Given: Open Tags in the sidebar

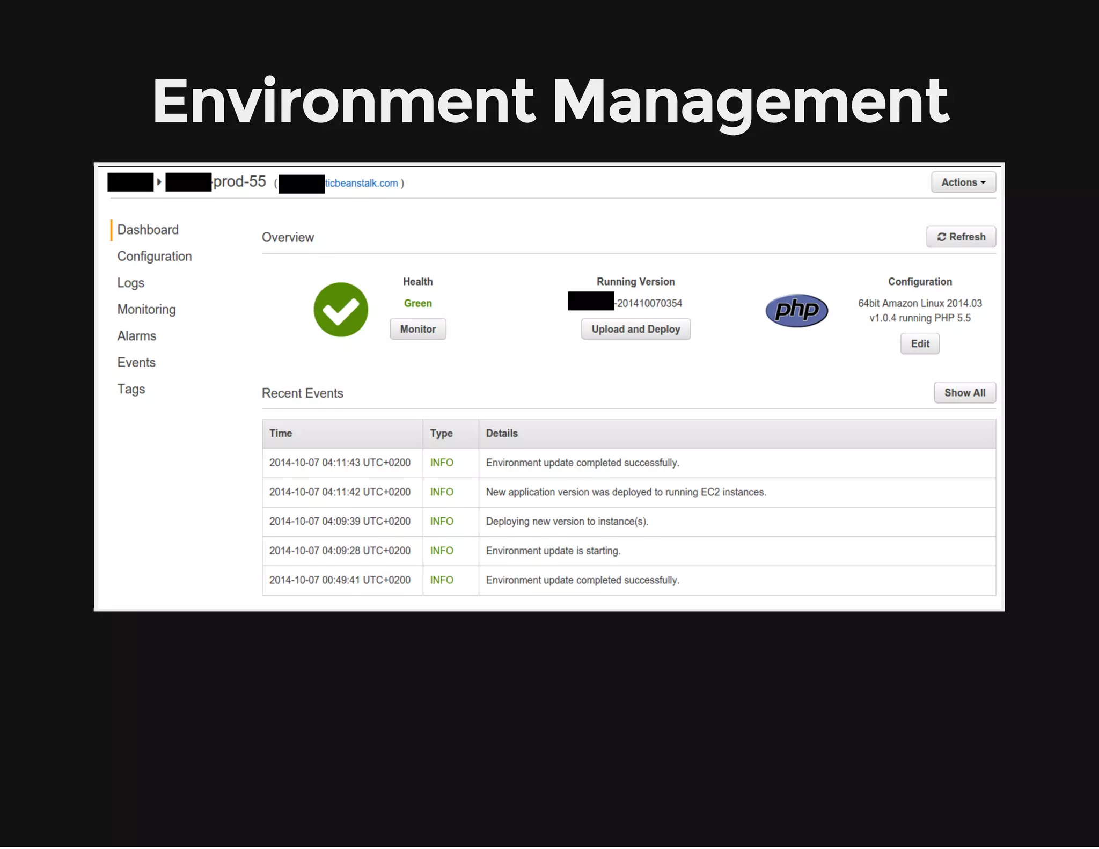Looking at the screenshot, I should coord(131,389).
